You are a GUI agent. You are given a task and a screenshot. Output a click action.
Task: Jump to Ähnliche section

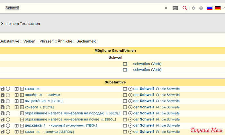65,41
